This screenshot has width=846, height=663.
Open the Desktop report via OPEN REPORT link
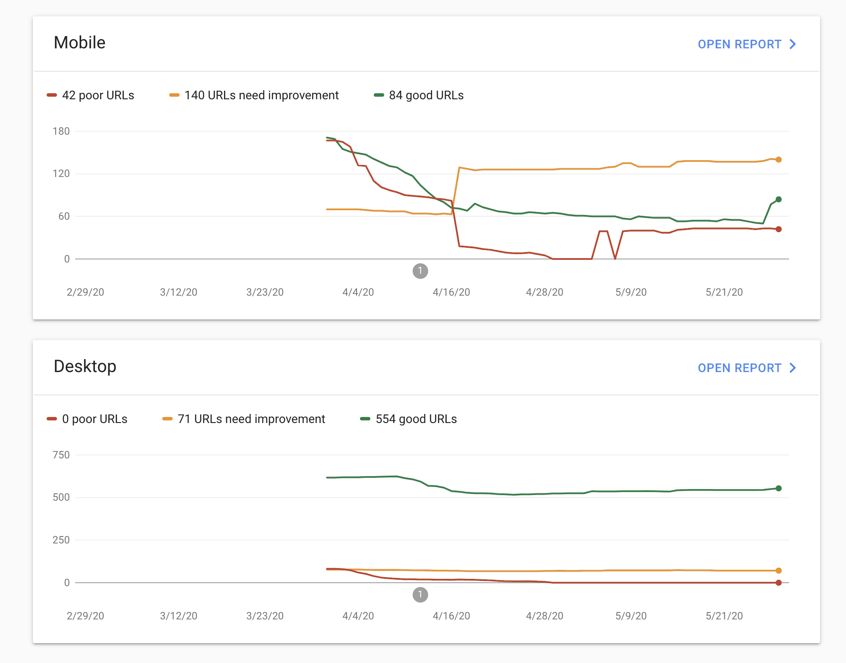[x=739, y=368]
